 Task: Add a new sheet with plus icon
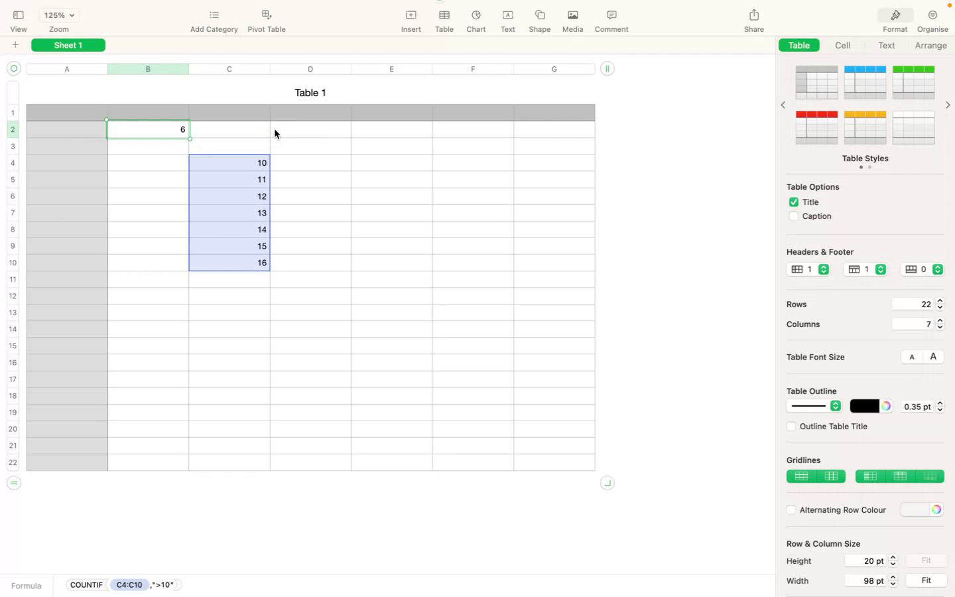(x=15, y=45)
